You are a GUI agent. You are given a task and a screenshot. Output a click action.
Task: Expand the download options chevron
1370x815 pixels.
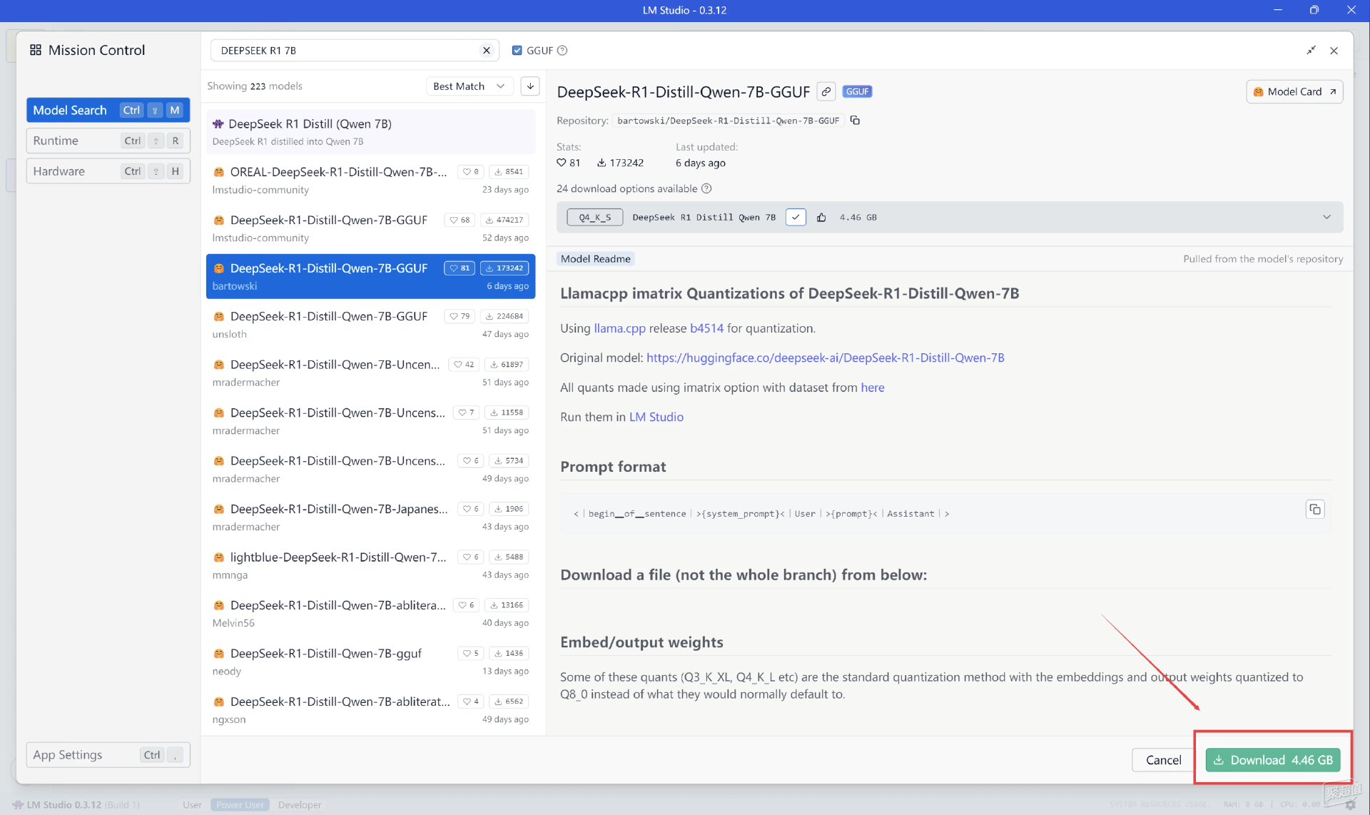[x=1327, y=218]
